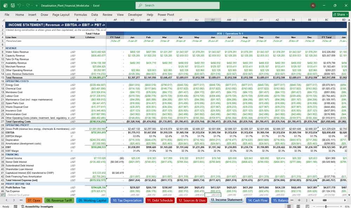351x208 pixels.
Task: Select the 13. Income Statement sheet tab
Action: pos(226,200)
